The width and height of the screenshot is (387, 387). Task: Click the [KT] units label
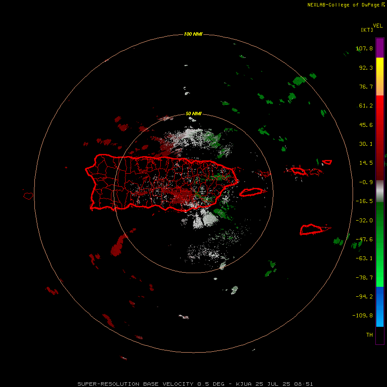367,30
